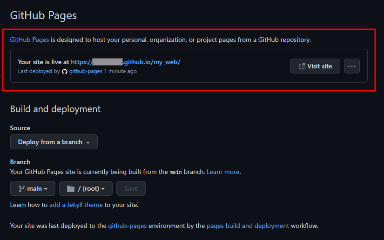
Task: Click the '1 minute ago' timestamp
Action: (121, 71)
